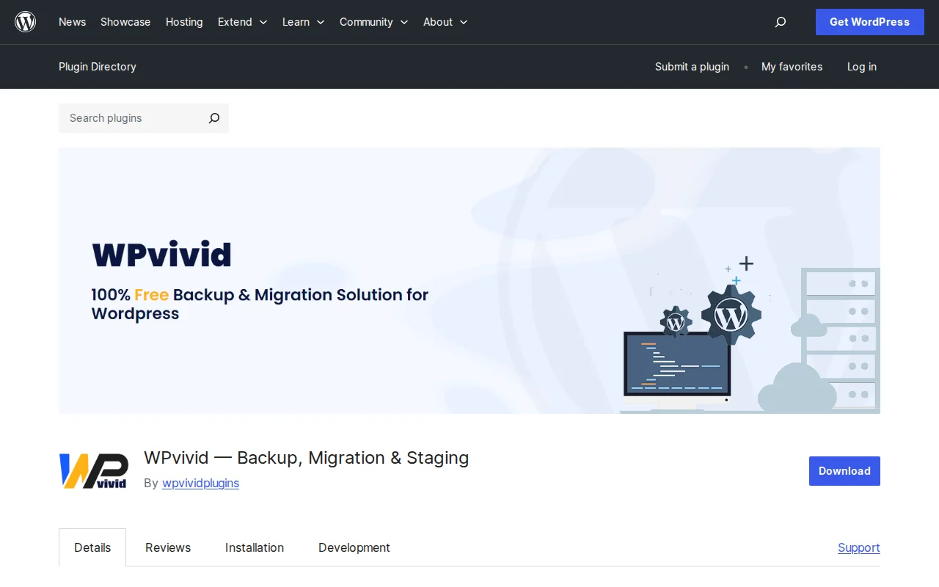Open the Learn dropdown menu

tap(303, 22)
